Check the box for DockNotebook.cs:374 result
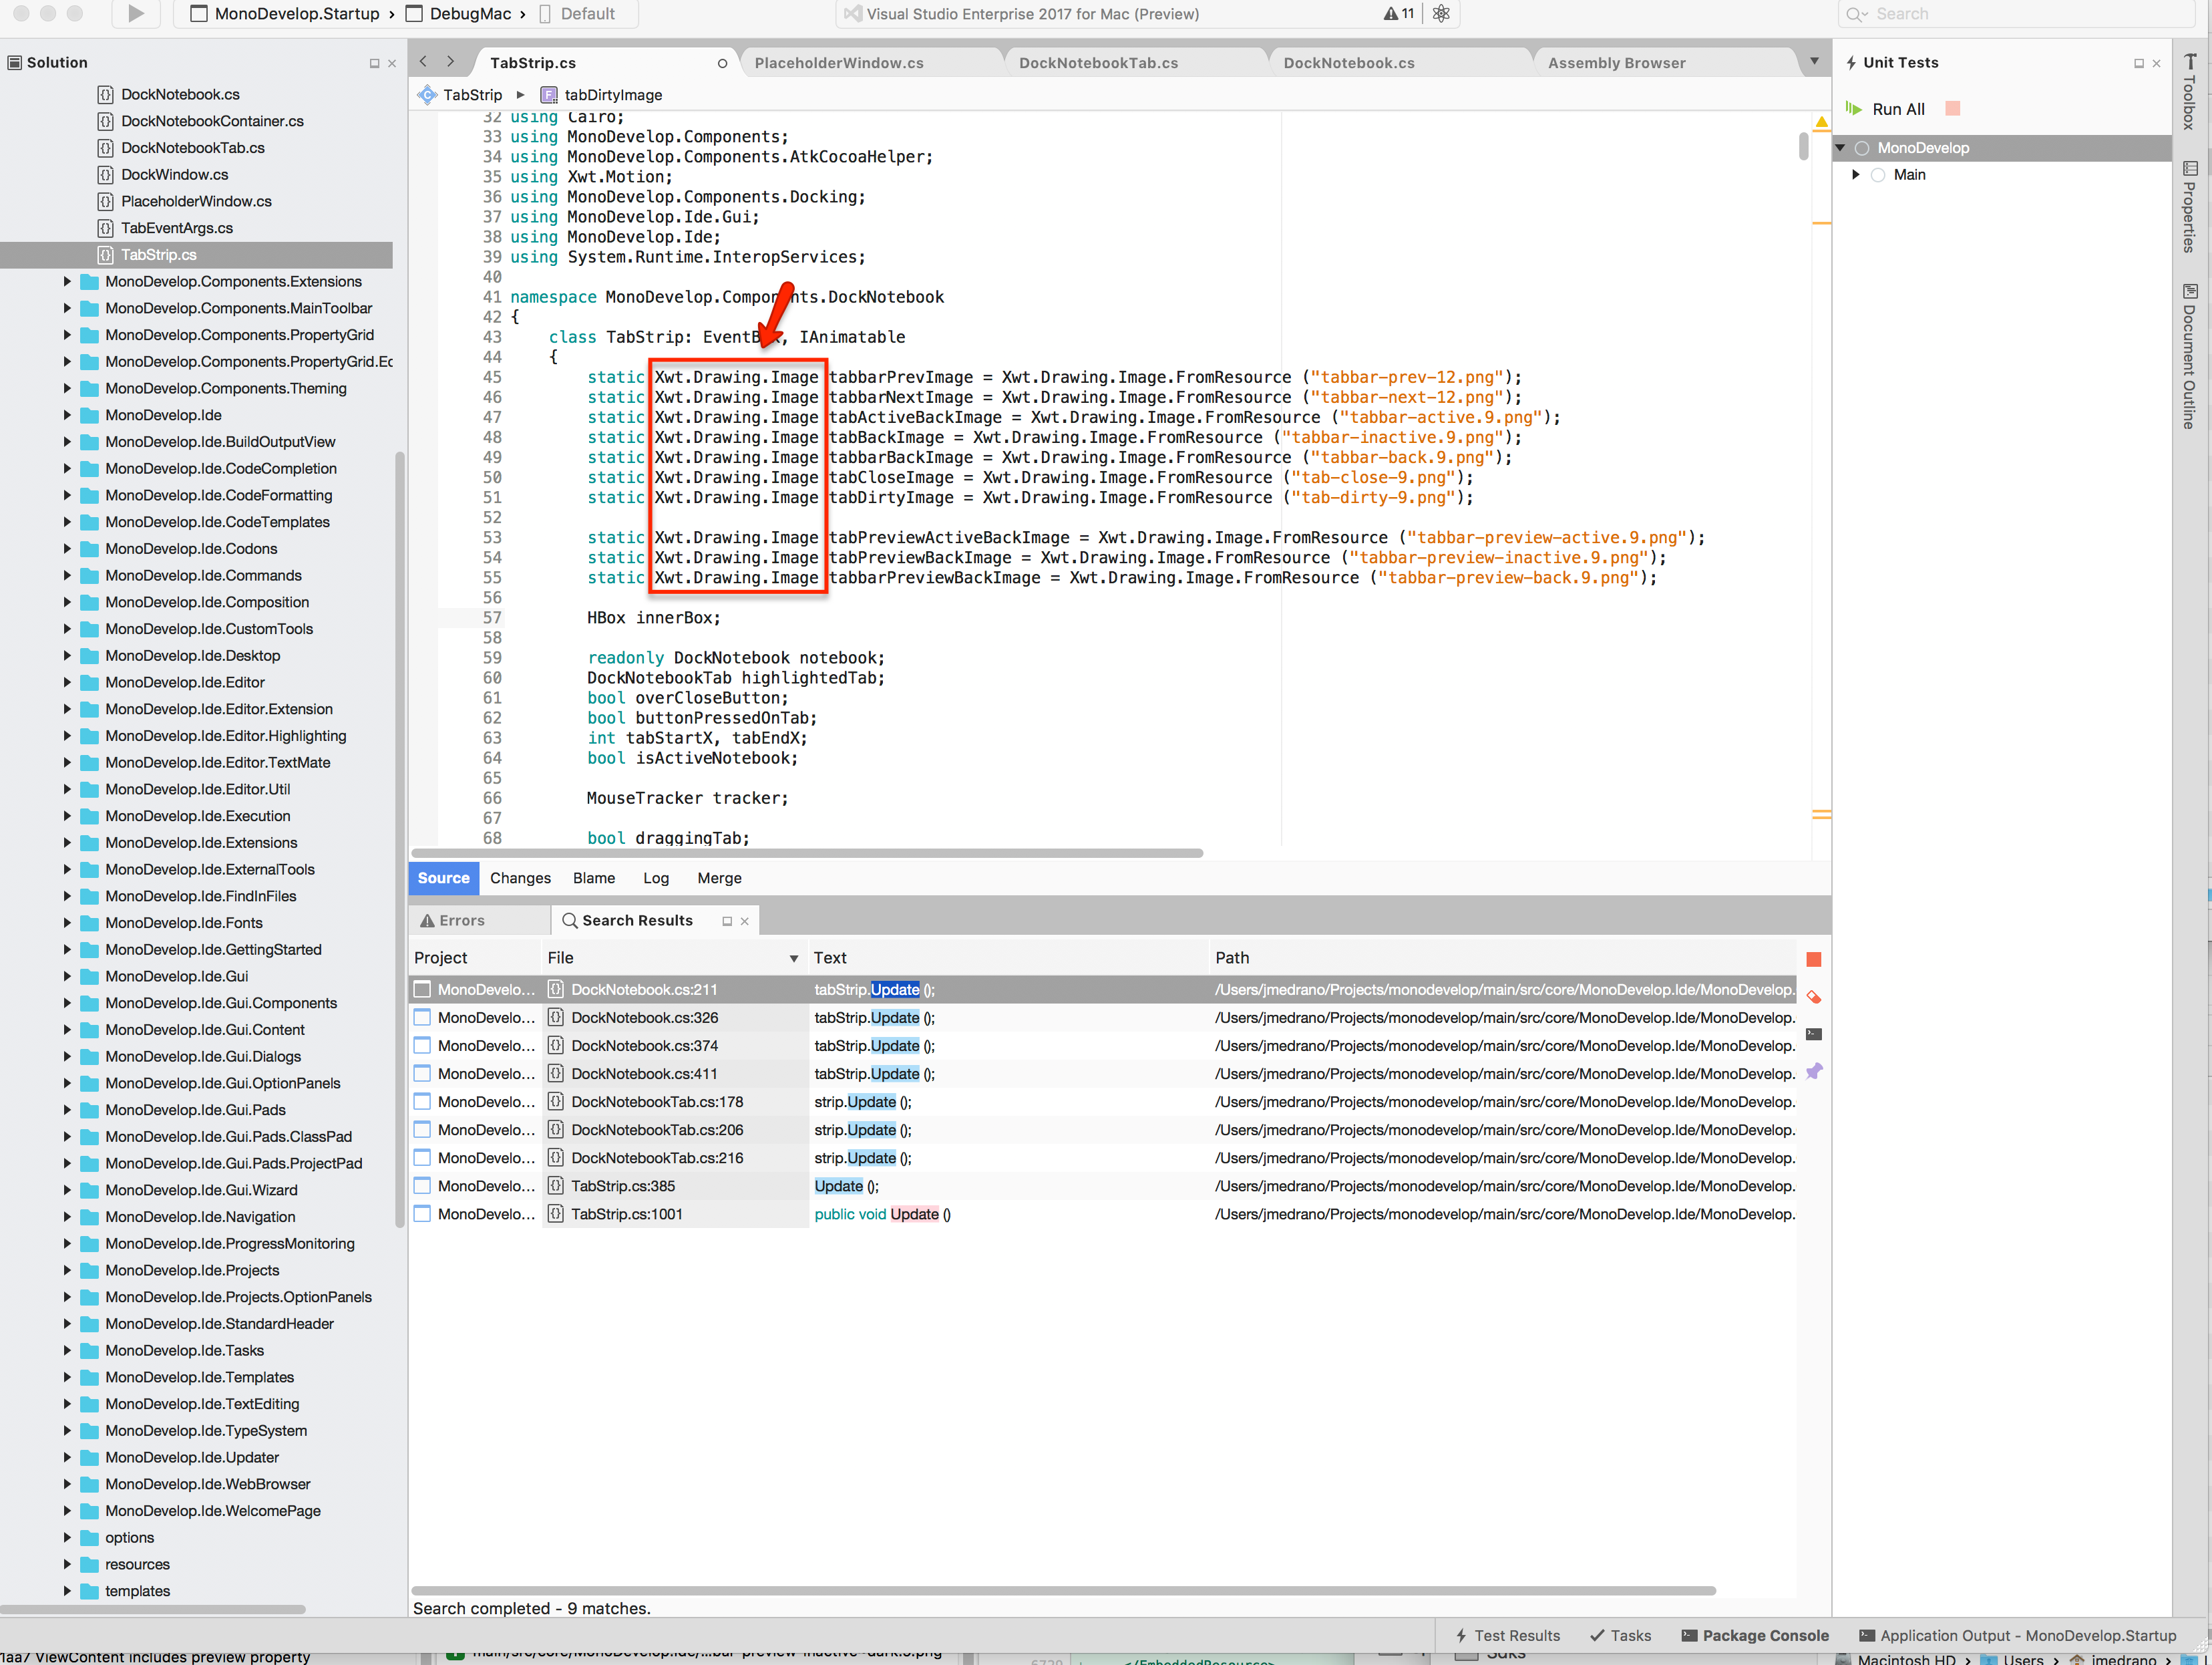 point(422,1046)
